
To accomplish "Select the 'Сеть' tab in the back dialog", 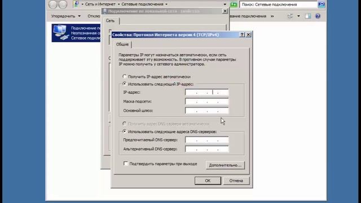I will coord(110,21).
